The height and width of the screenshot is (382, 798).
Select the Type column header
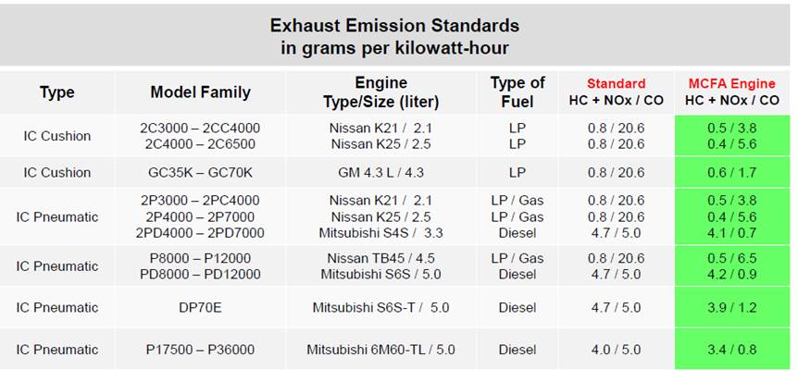pos(57,92)
